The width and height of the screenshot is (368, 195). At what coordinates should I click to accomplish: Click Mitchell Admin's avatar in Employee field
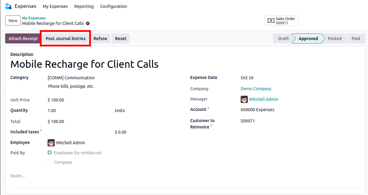(51, 143)
